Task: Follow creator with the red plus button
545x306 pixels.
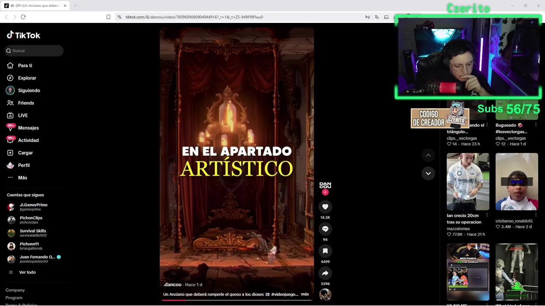Action: (325, 192)
